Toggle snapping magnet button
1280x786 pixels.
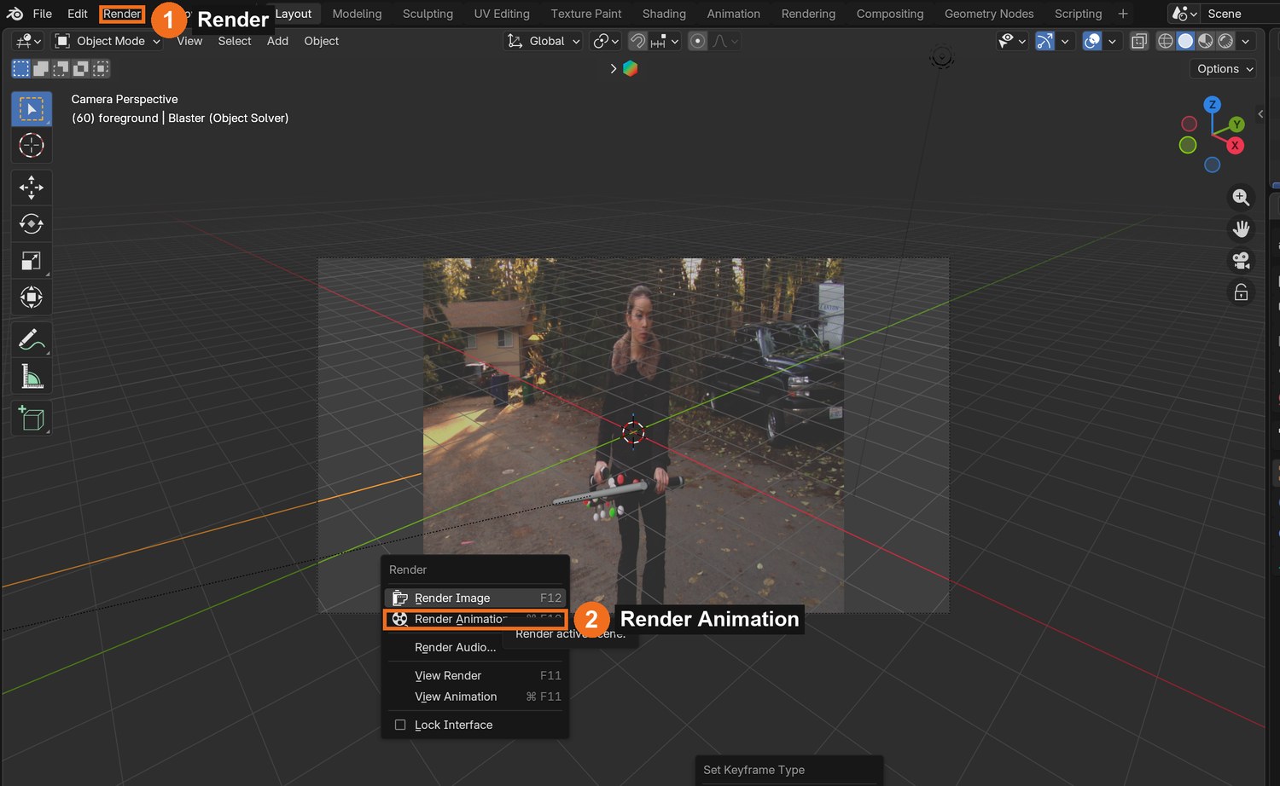pos(637,41)
